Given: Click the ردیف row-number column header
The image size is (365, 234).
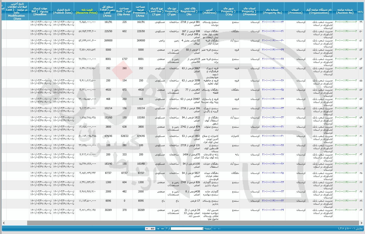Looking at the screenshot, I should (x=360, y=11).
